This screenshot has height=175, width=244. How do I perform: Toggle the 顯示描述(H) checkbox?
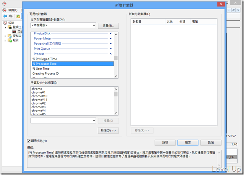click(x=29, y=141)
